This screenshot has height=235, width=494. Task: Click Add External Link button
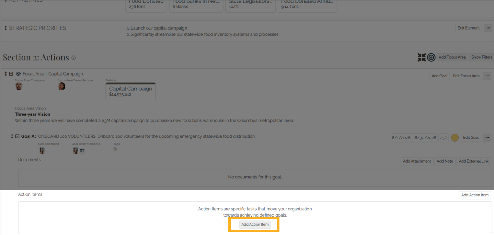pos(474,161)
